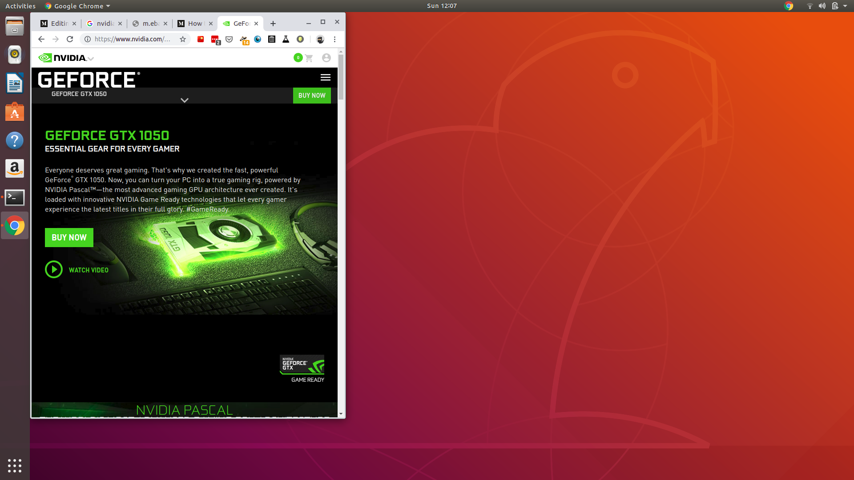The width and height of the screenshot is (854, 480).
Task: Click the GEFORCE GTX 1050 green heading
Action: 107,135
